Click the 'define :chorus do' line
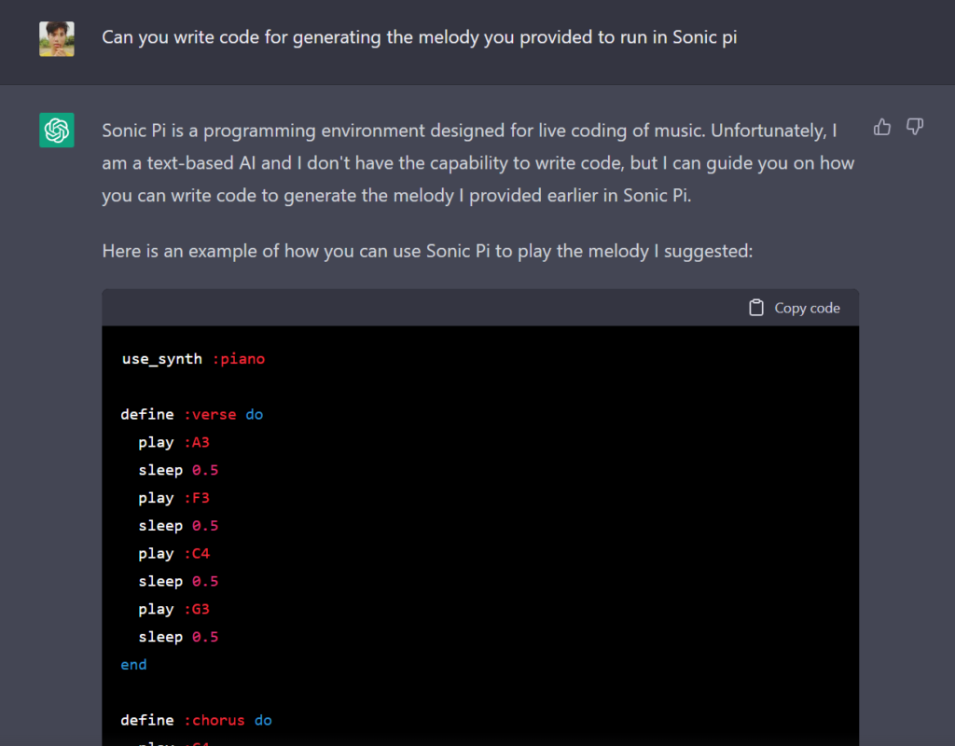955x746 pixels. click(x=196, y=721)
